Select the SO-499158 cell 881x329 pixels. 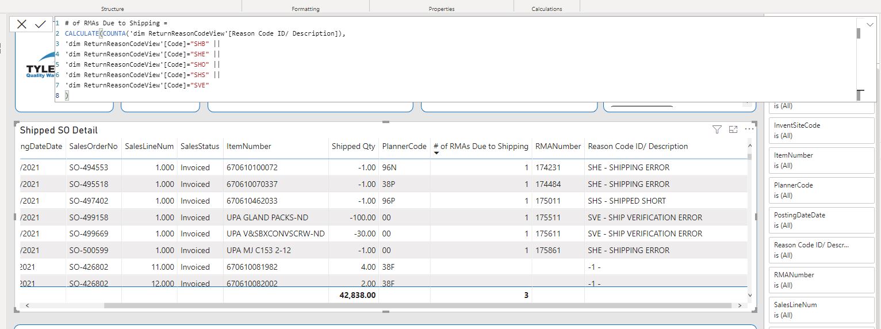pyautogui.click(x=88, y=217)
